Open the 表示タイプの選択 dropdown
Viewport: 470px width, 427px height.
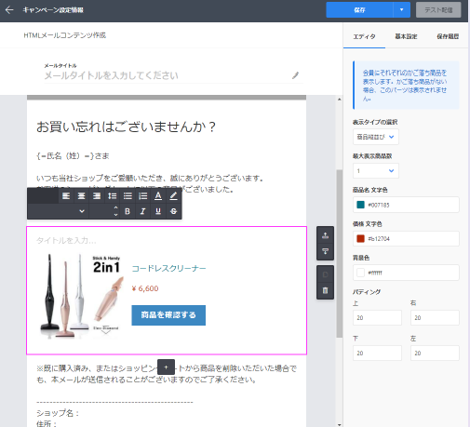376,137
